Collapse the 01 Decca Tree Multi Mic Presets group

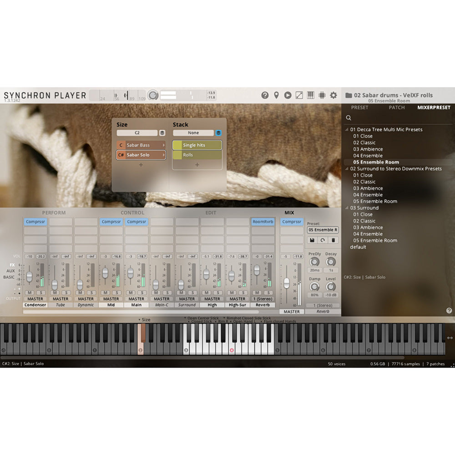point(346,129)
